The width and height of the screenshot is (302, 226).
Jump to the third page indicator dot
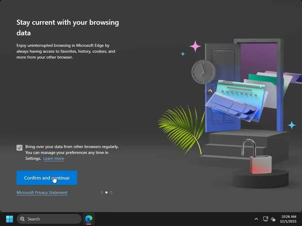(111, 192)
